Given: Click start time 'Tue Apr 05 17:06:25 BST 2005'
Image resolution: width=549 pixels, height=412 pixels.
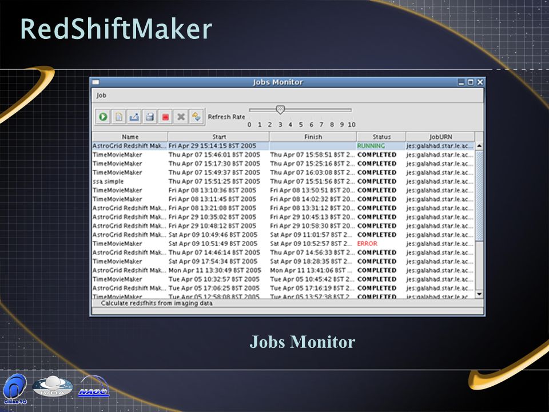Looking at the screenshot, I should coord(214,288).
